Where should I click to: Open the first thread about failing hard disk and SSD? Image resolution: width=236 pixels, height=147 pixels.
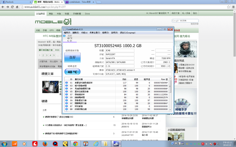[x=59, y=117]
